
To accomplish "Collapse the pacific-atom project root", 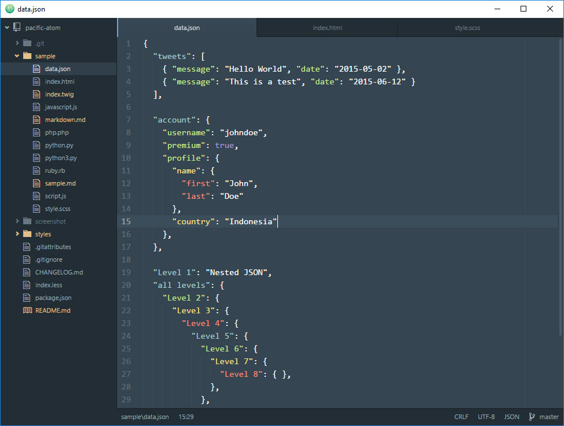I will 6,27.
